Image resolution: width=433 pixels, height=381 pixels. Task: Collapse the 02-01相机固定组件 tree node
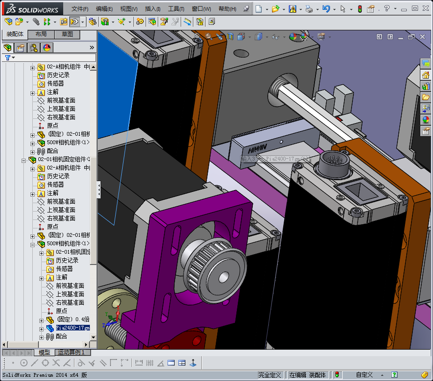coord(24,161)
